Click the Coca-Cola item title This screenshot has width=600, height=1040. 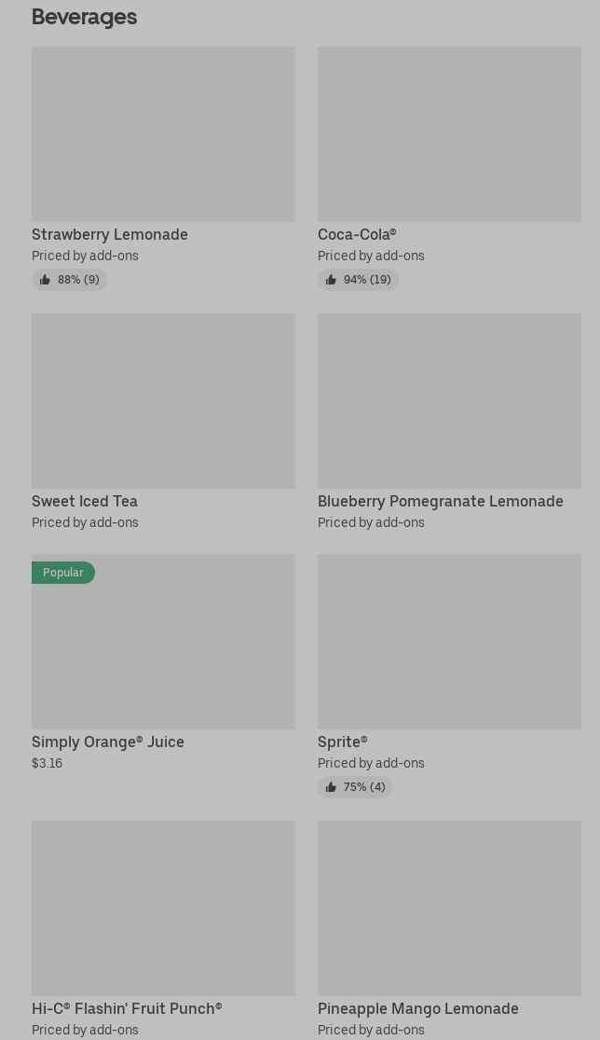(x=357, y=235)
